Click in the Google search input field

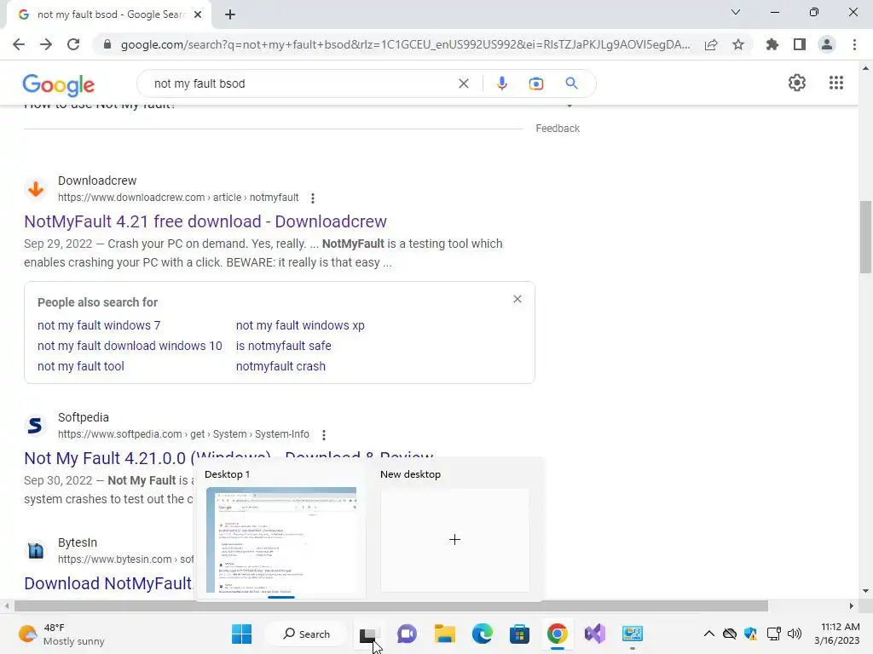pos(301,83)
